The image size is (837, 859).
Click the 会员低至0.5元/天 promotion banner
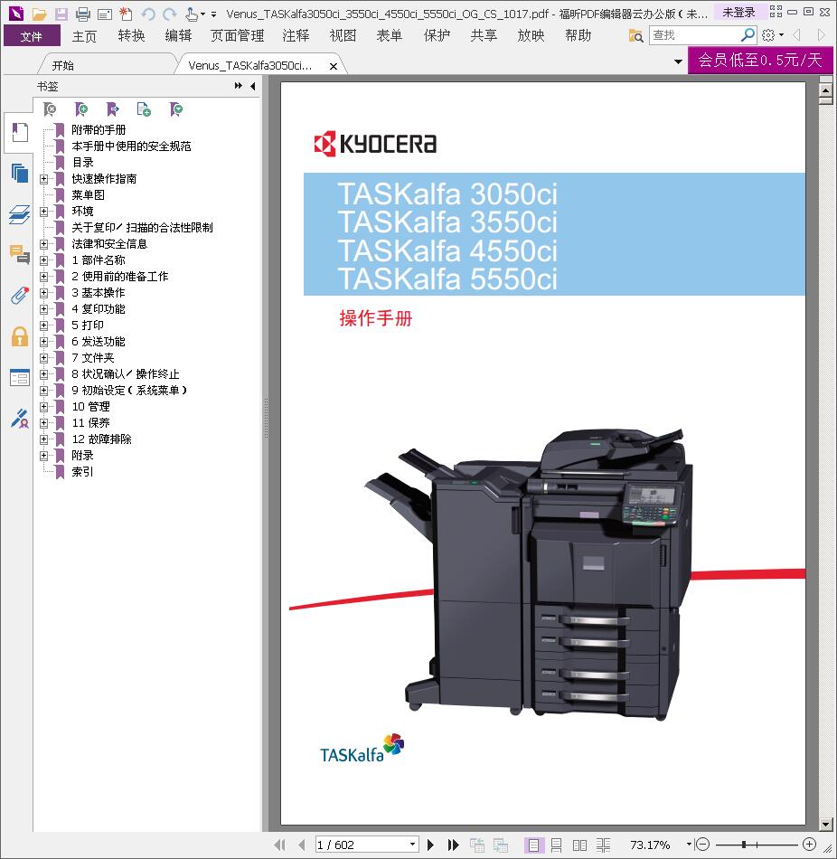[760, 60]
